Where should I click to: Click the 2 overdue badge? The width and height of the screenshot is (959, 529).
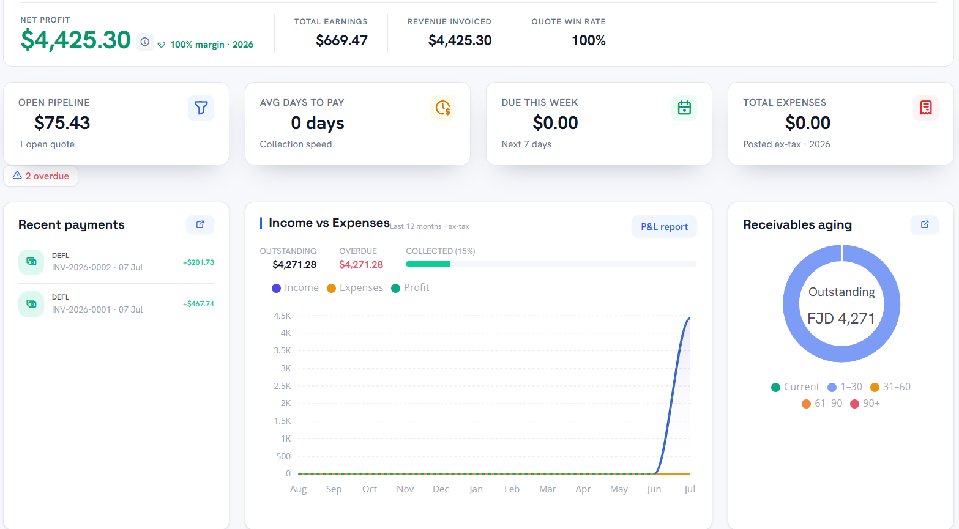coord(41,176)
